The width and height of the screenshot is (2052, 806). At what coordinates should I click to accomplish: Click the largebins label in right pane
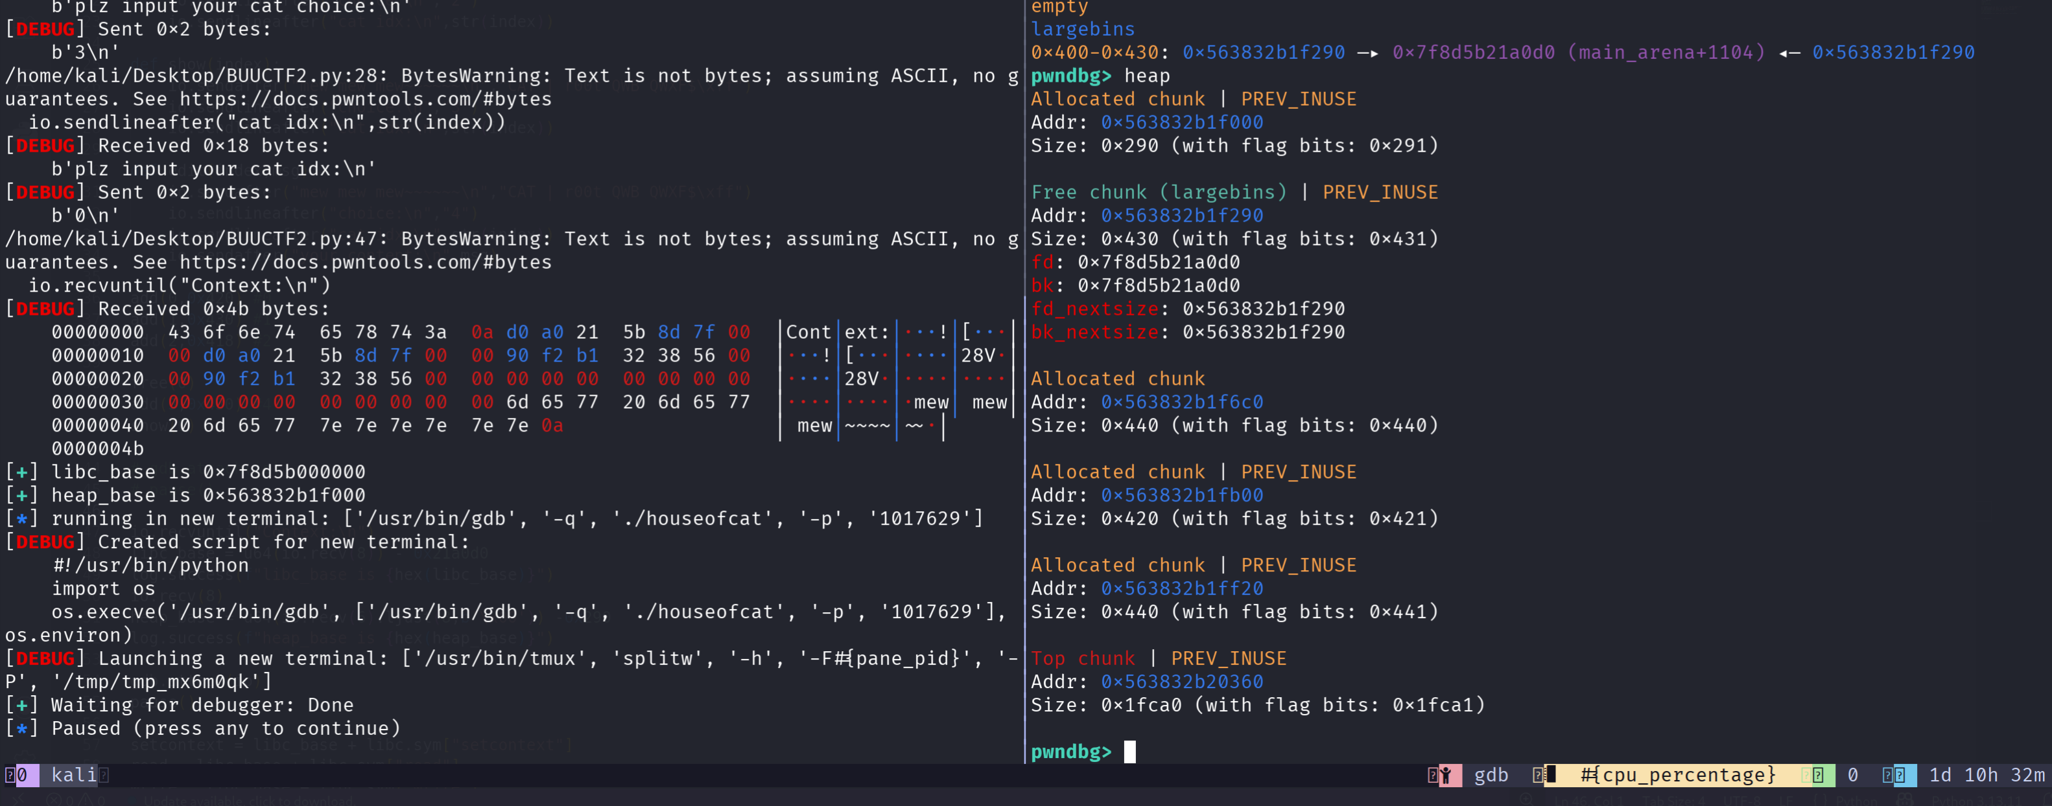pyautogui.click(x=1083, y=29)
